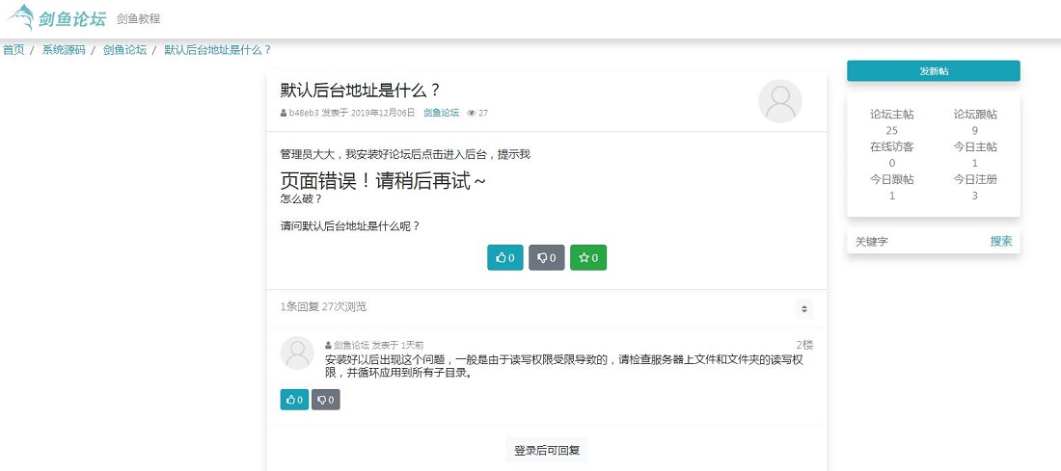Click the 2楼 floor label

click(x=804, y=345)
